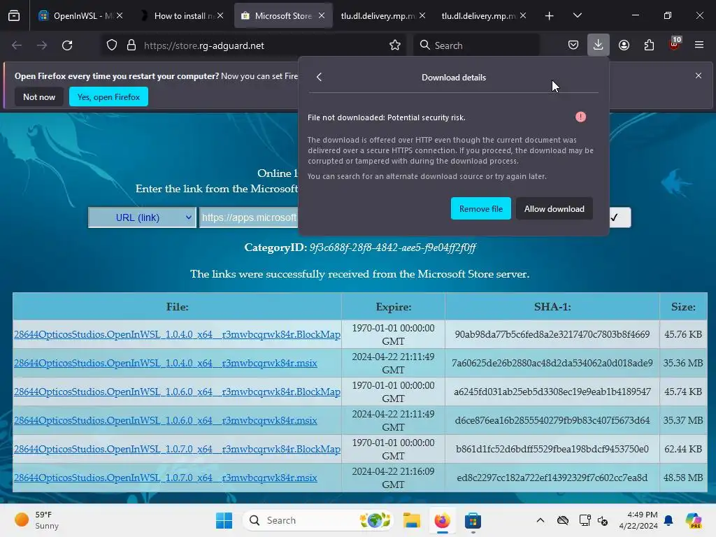This screenshot has height=537, width=716.
Task: Open Copilot preview icon in taskbar
Action: (x=694, y=520)
